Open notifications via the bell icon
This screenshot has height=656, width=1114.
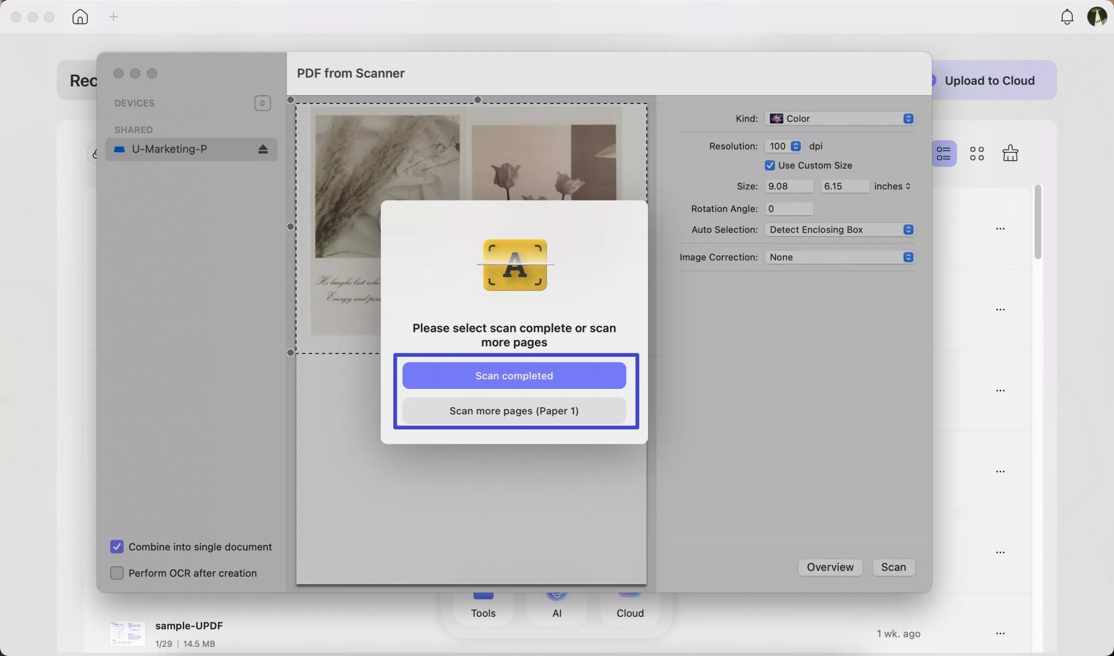[x=1067, y=17]
